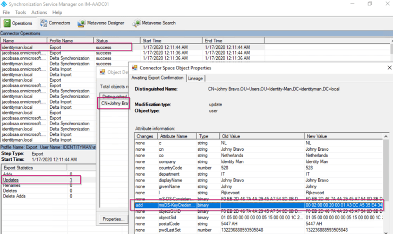Open Metaverse Designer icon
Viewport: 393px width, 234px height.
(82, 23)
